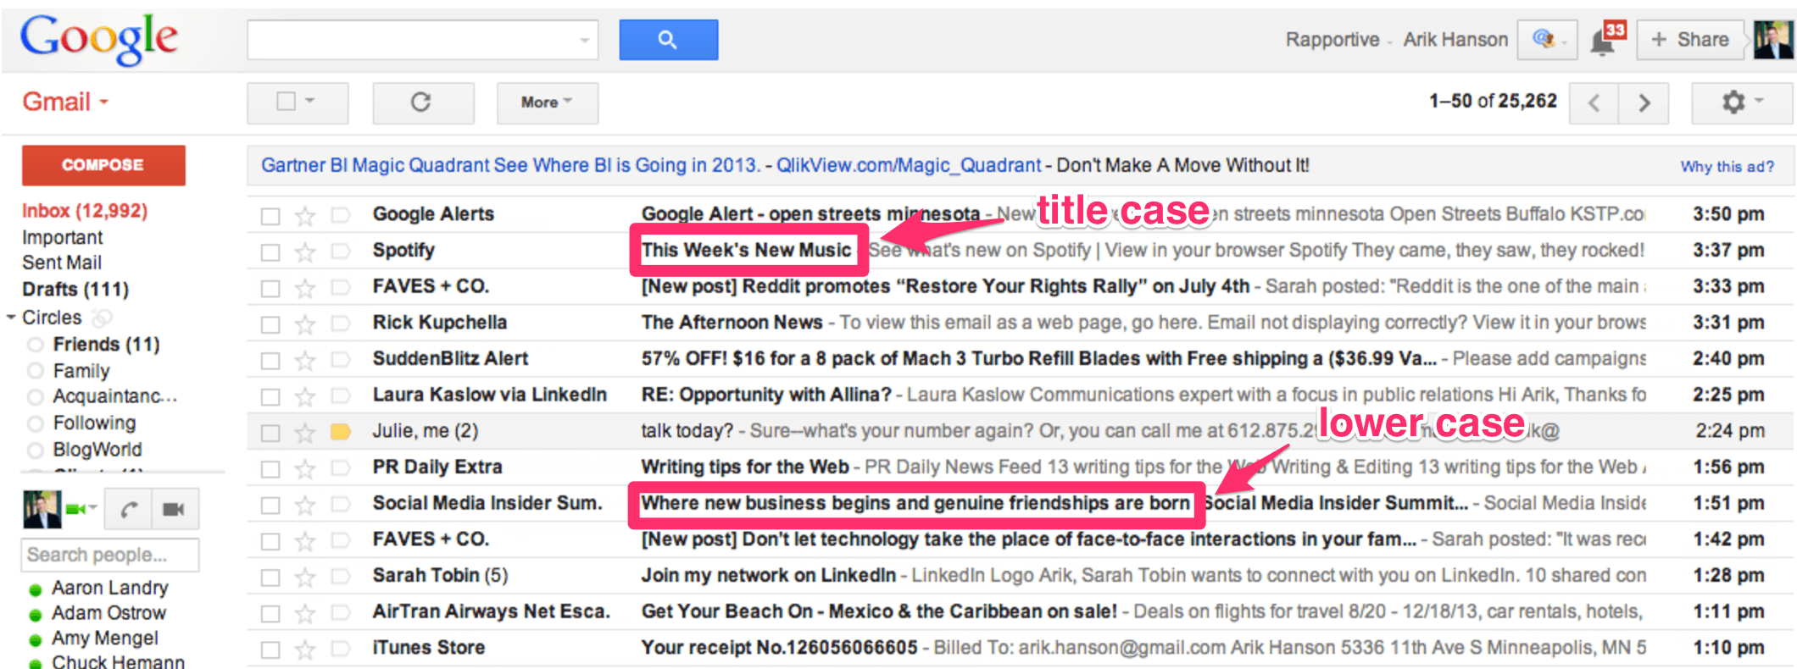The width and height of the screenshot is (1797, 669).
Task: Open the green camera chat status dropdown
Action: point(82,509)
